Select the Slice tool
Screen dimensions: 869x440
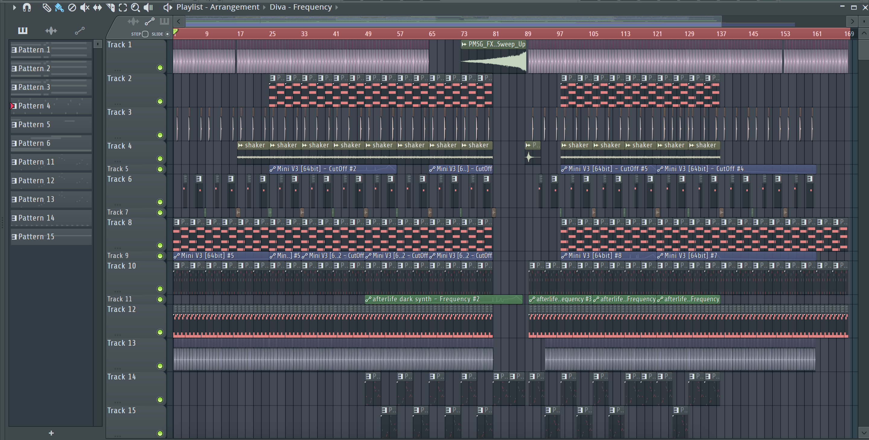point(110,7)
